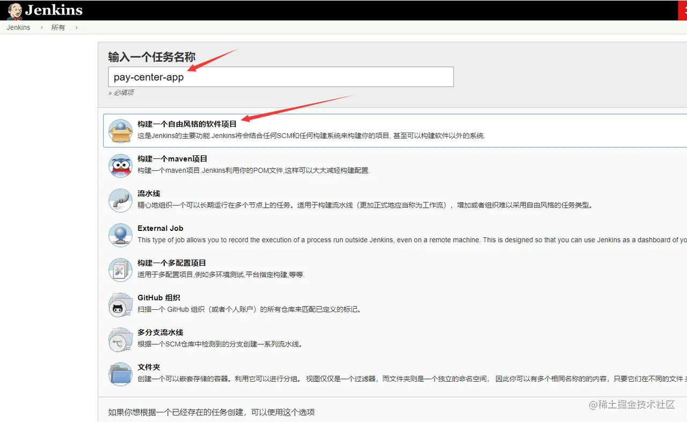Select the freestyle project box icon

[120, 130]
